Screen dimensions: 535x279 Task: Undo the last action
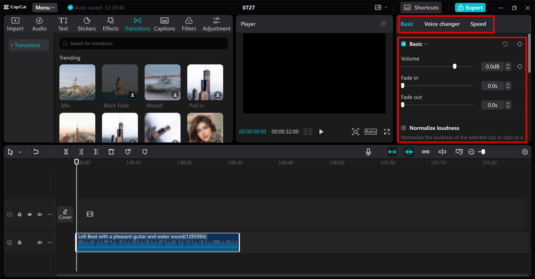tap(36, 152)
